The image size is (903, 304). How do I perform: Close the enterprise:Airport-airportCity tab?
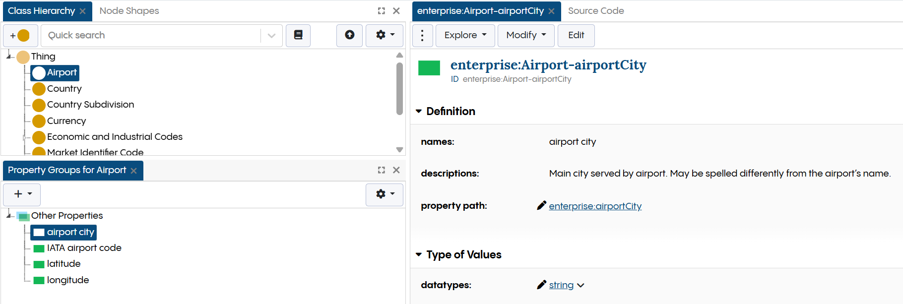(552, 11)
